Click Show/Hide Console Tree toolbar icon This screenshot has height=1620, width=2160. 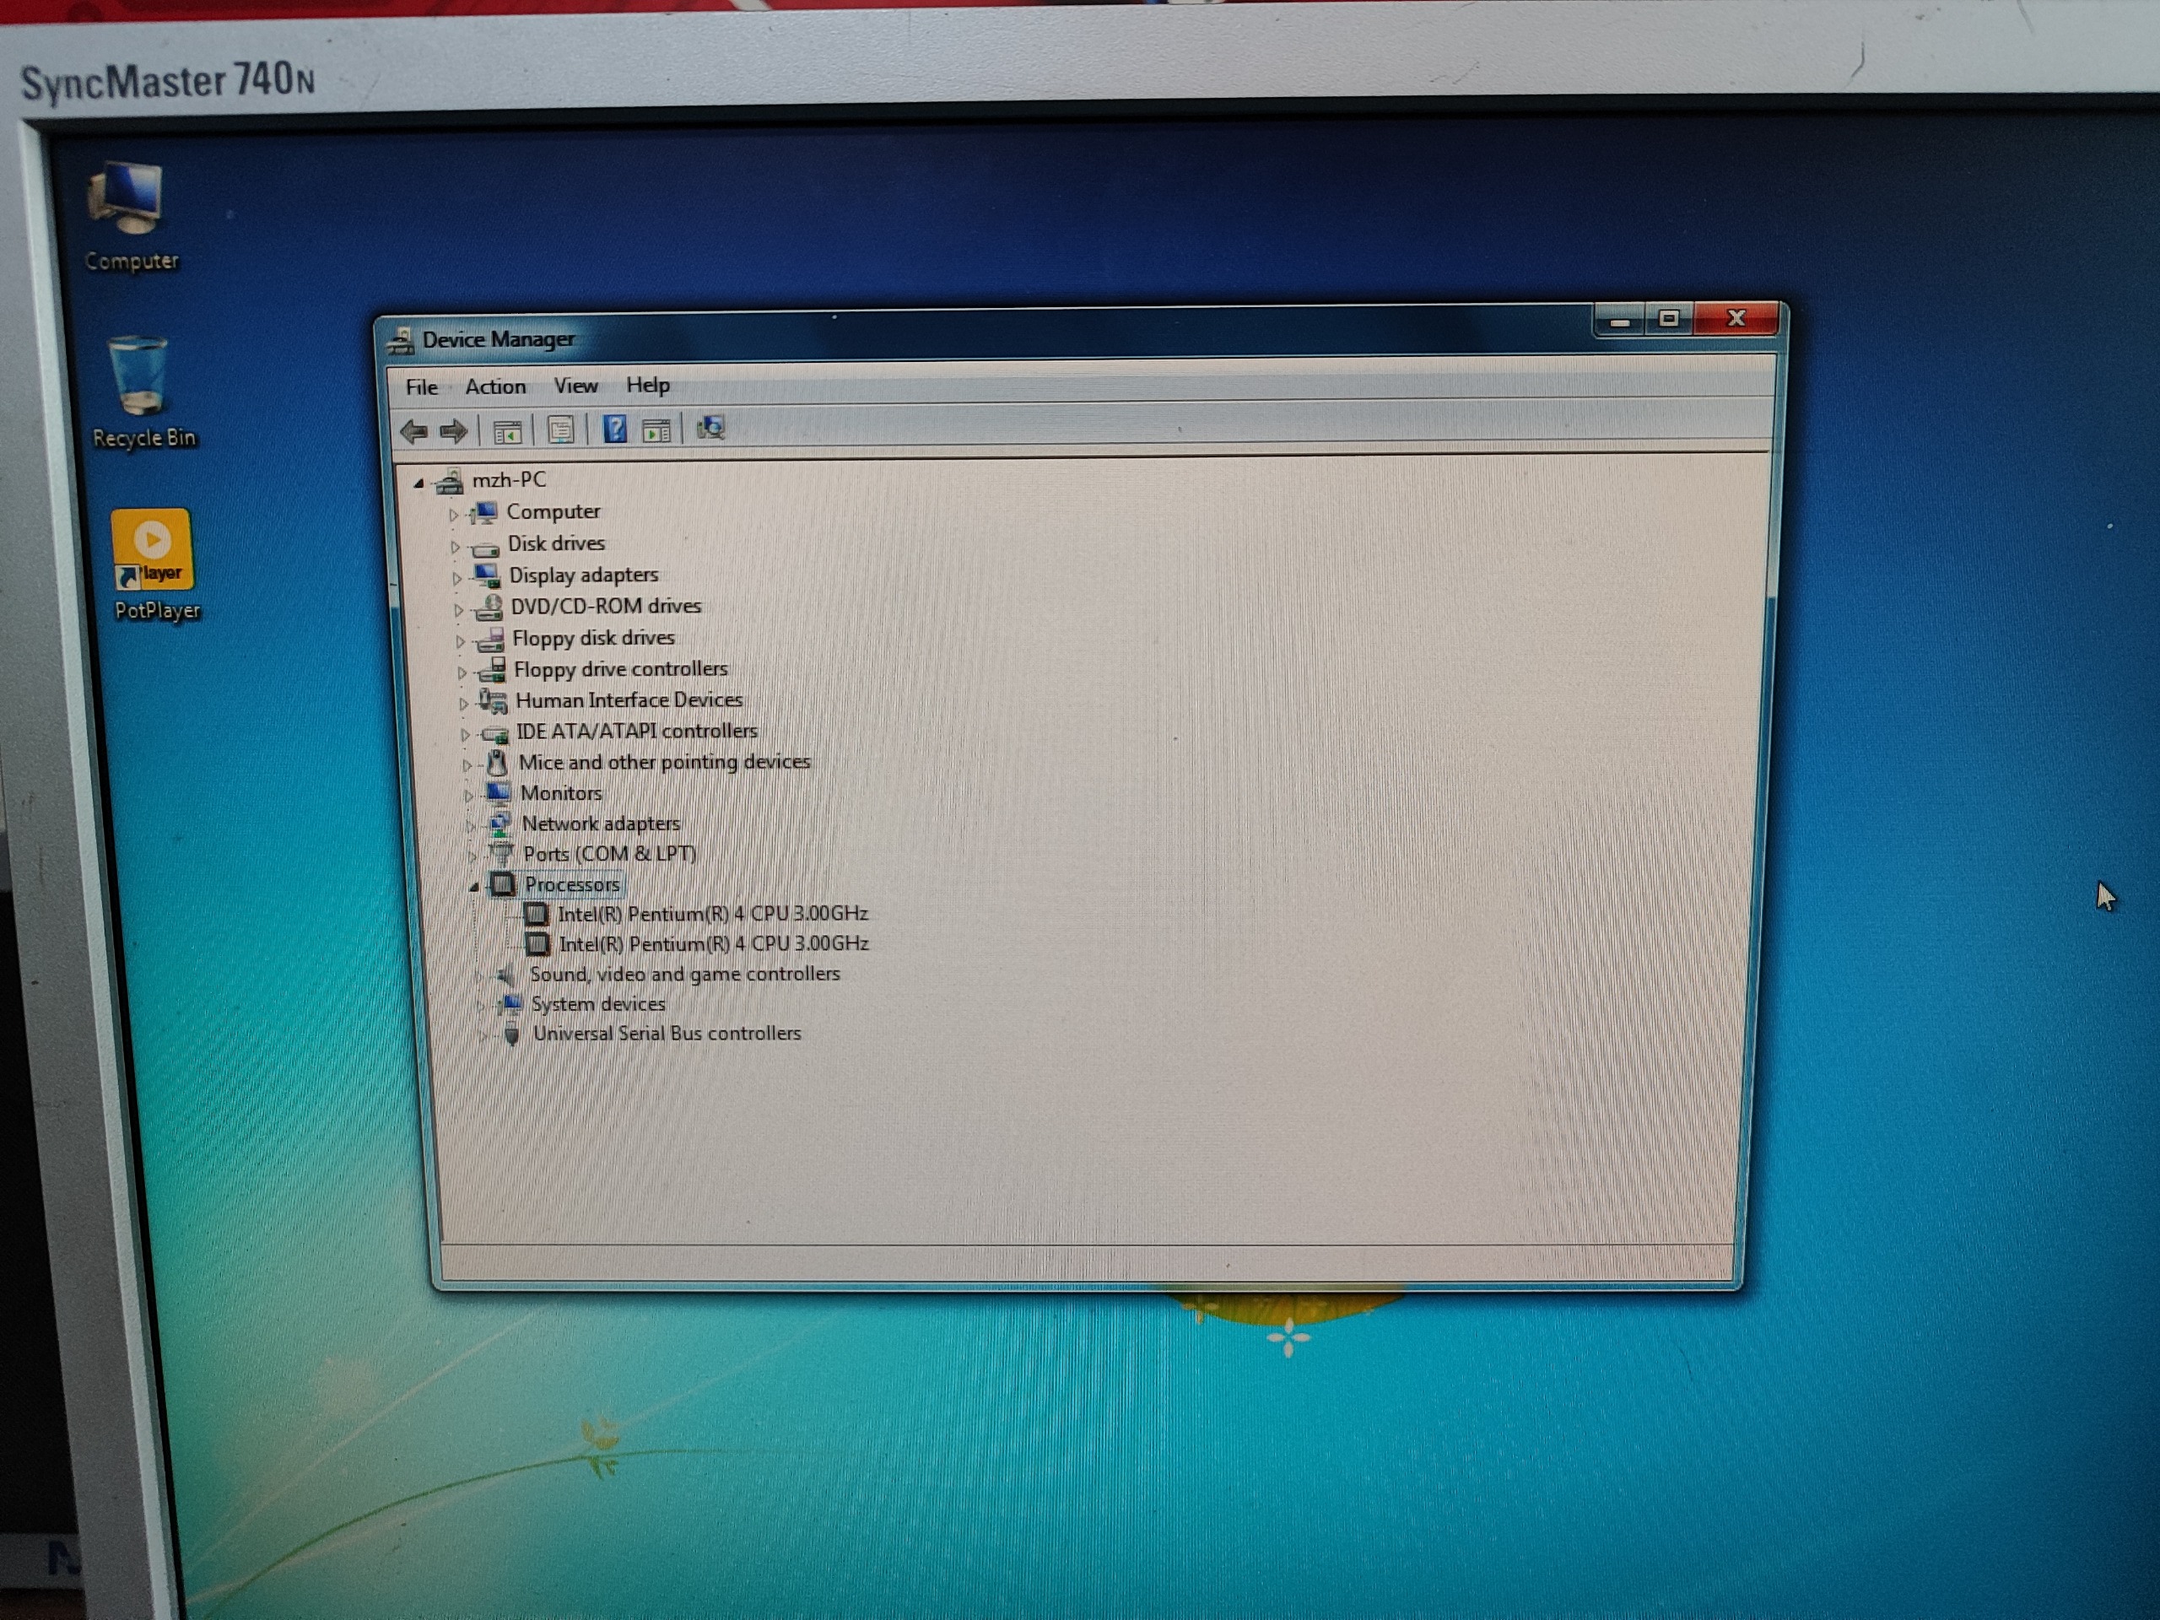(507, 430)
